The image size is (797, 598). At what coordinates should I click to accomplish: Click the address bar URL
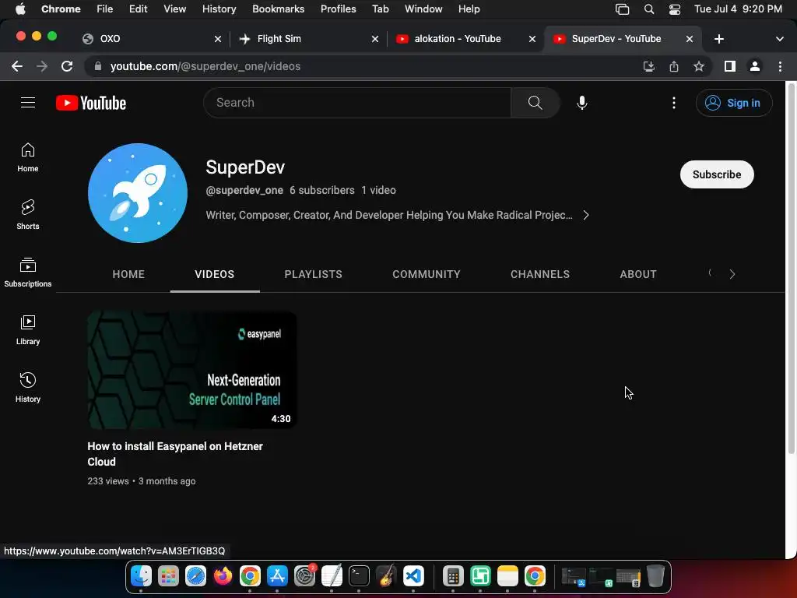click(x=205, y=67)
